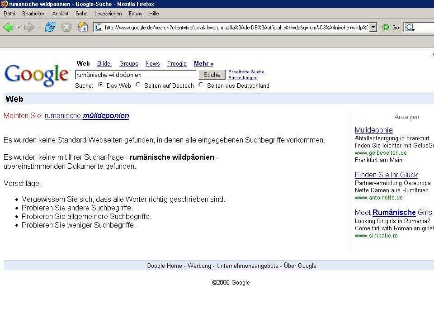Click the Unternehmensangebote footer link
This screenshot has width=434, height=314.
(x=247, y=266)
